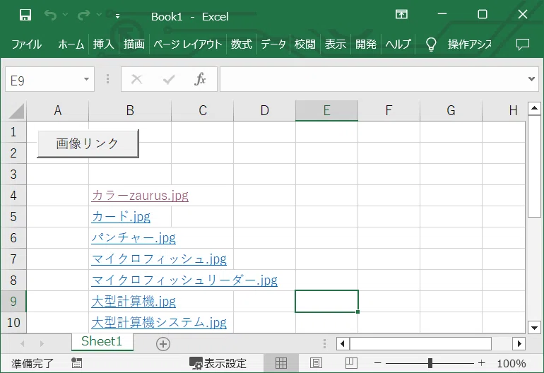Click the Select All corner triangle
544x373 pixels.
click(x=17, y=111)
